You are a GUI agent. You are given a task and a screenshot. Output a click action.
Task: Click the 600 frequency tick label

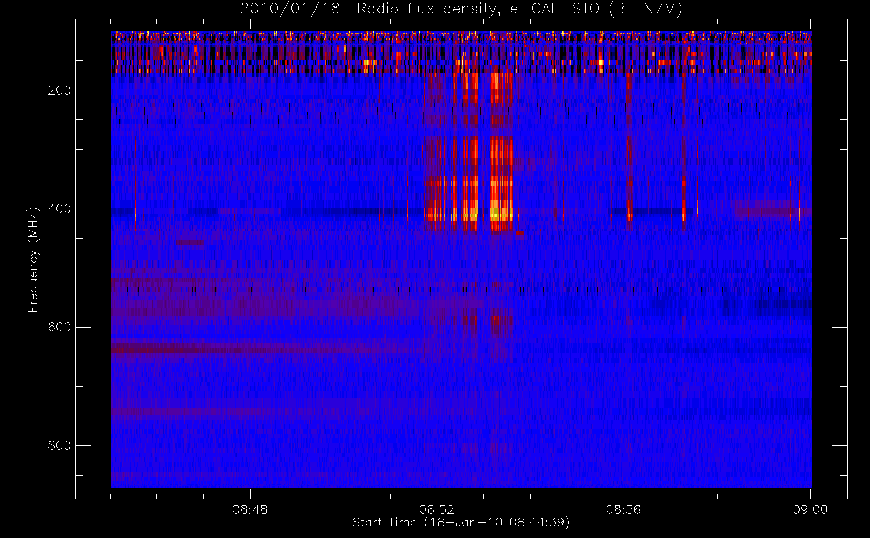click(x=59, y=327)
